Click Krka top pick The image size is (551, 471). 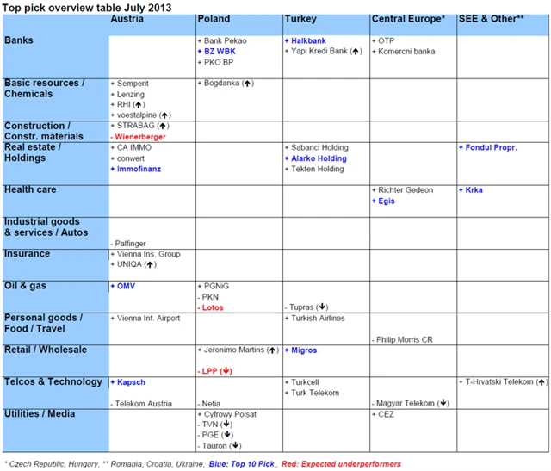[x=471, y=190]
